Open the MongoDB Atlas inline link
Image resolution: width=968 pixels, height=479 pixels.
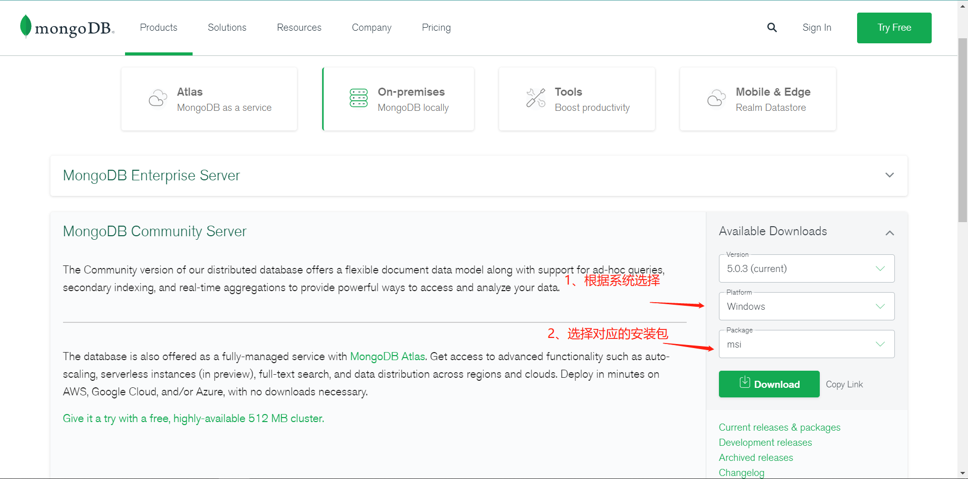click(387, 357)
